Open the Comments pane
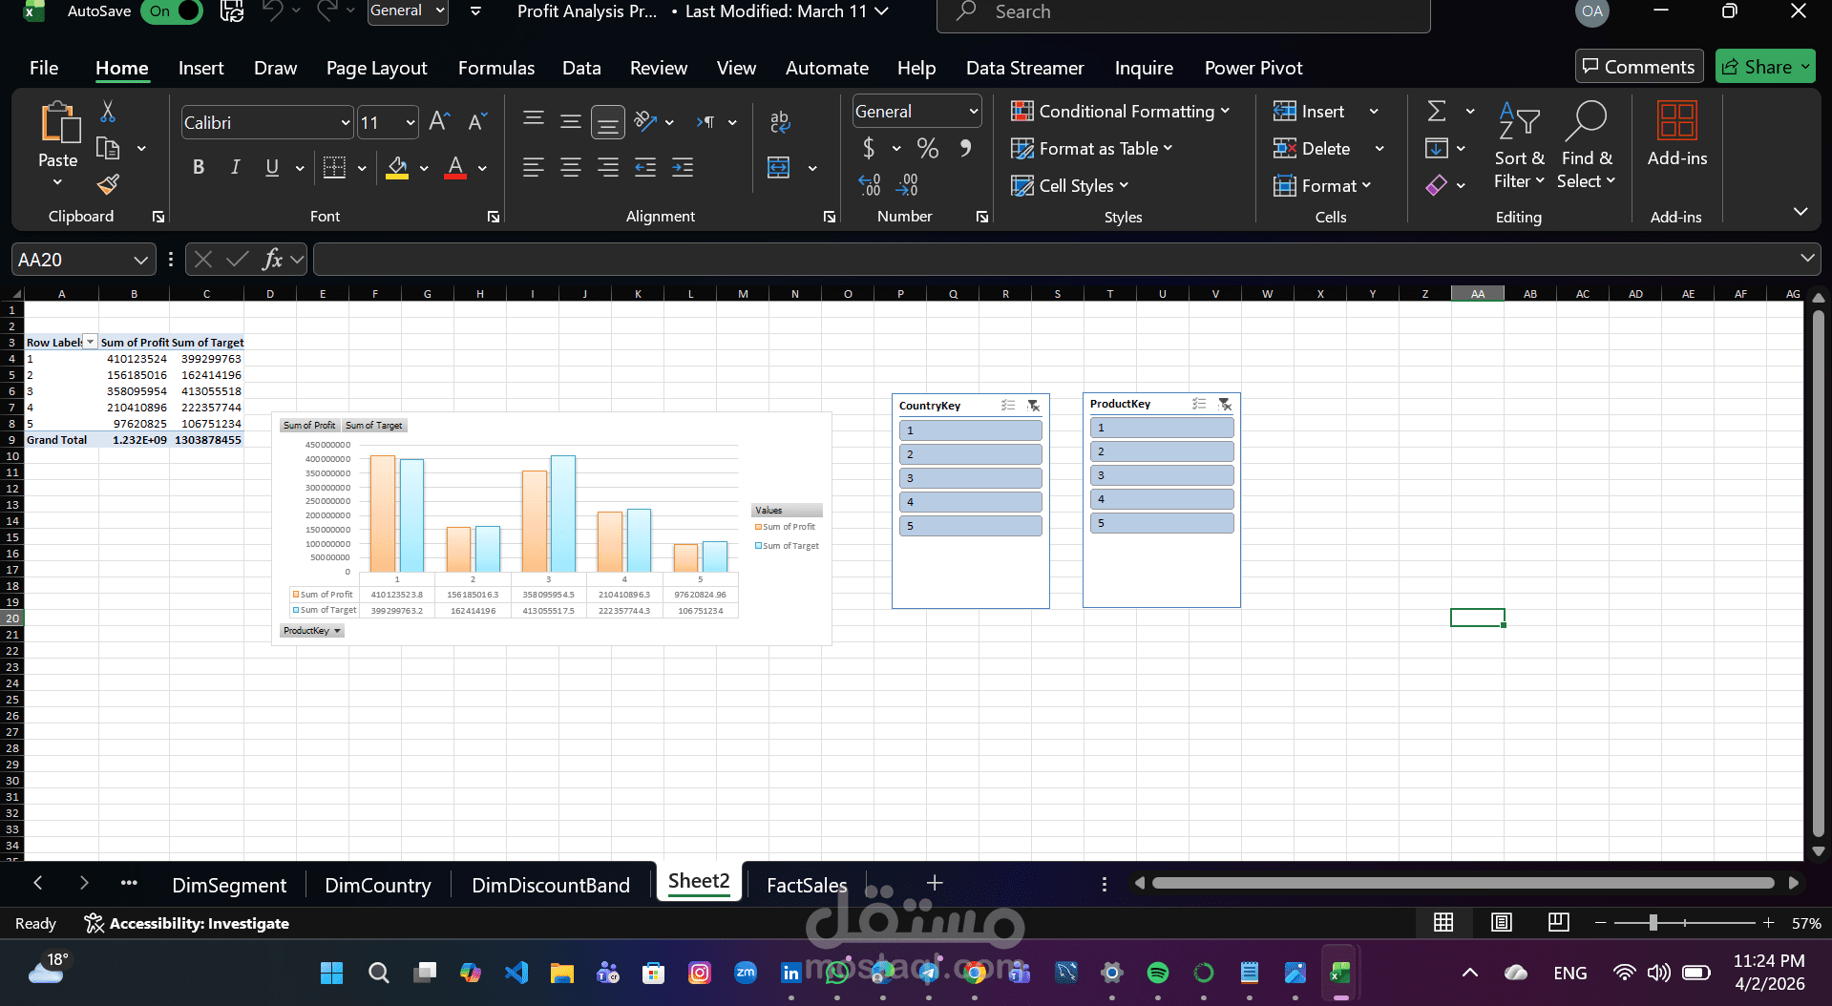 1638,66
